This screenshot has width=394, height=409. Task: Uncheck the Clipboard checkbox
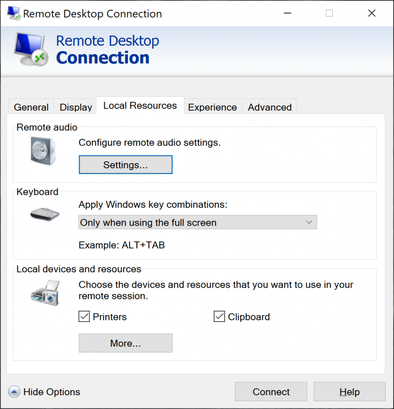tap(219, 317)
